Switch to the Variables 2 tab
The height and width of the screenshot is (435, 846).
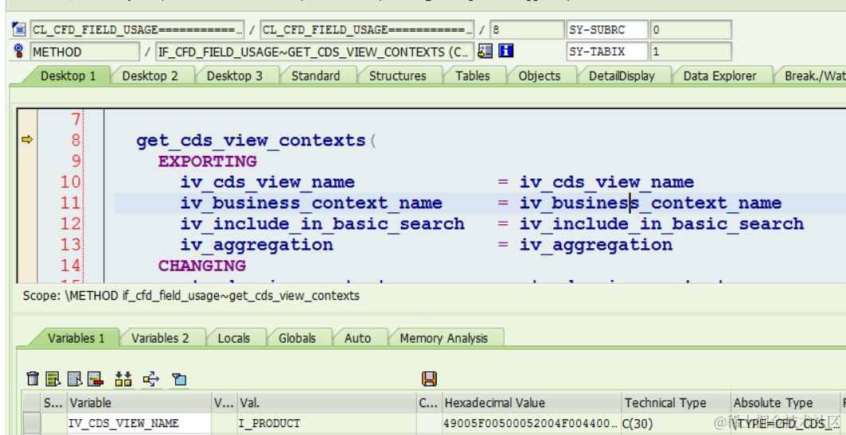pyautogui.click(x=160, y=339)
